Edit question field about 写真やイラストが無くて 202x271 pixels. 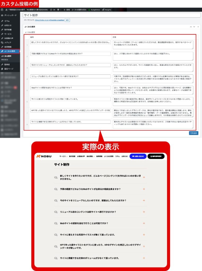[x=71, y=99]
